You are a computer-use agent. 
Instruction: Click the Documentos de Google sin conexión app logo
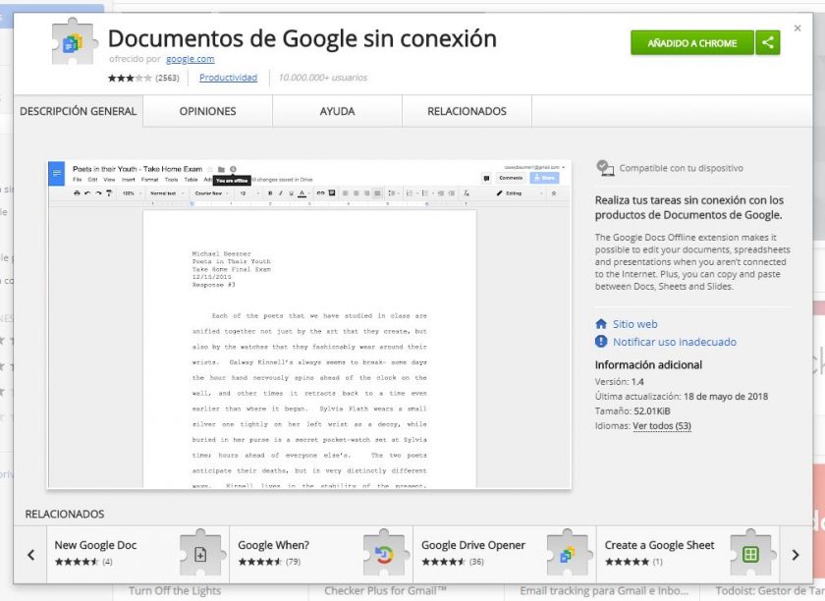72,42
